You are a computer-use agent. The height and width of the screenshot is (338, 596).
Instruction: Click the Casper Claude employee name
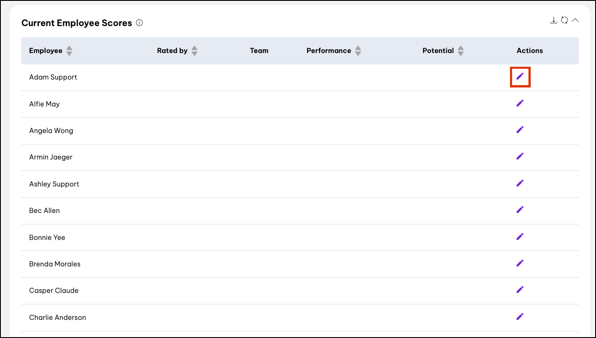(x=54, y=291)
